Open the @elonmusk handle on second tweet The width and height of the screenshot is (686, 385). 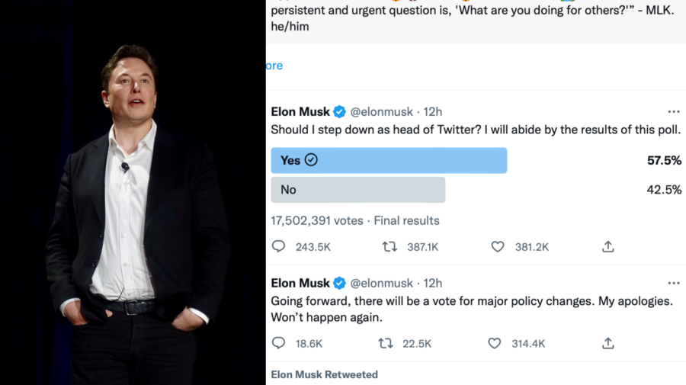(x=381, y=283)
